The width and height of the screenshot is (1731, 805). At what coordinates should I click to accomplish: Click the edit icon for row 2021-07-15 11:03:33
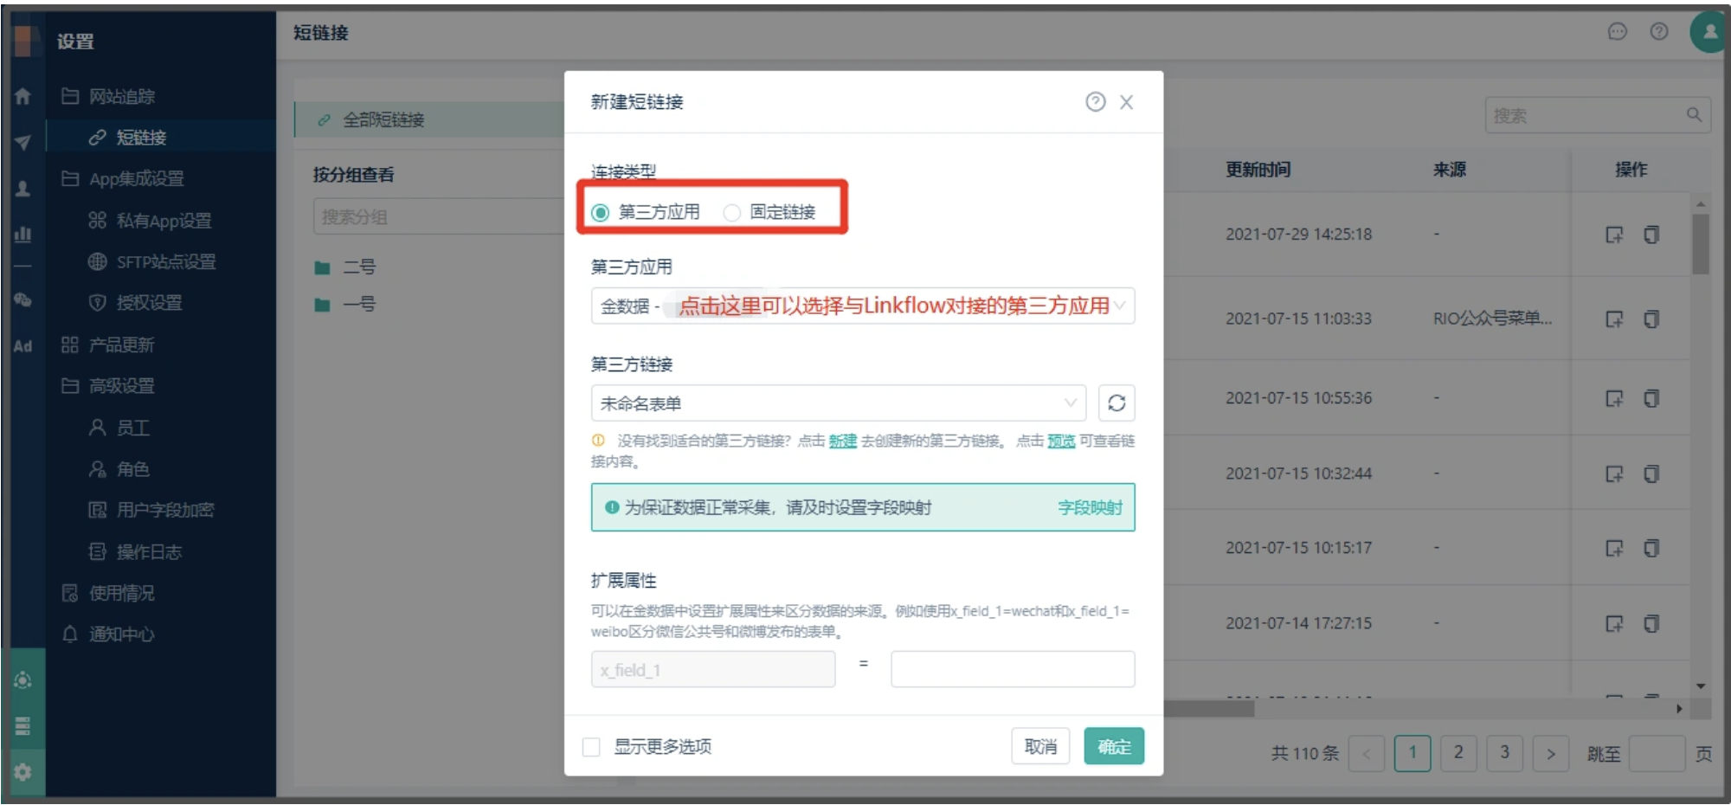point(1614,319)
